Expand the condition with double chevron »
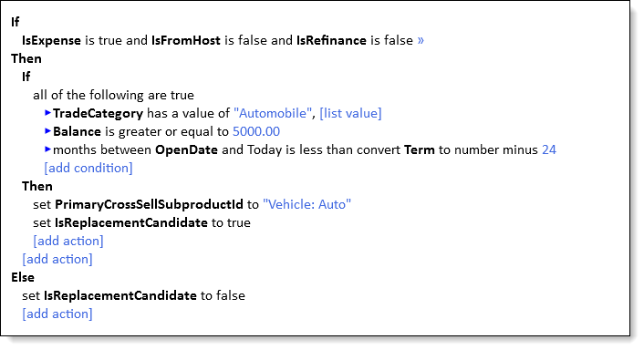 click(x=421, y=40)
